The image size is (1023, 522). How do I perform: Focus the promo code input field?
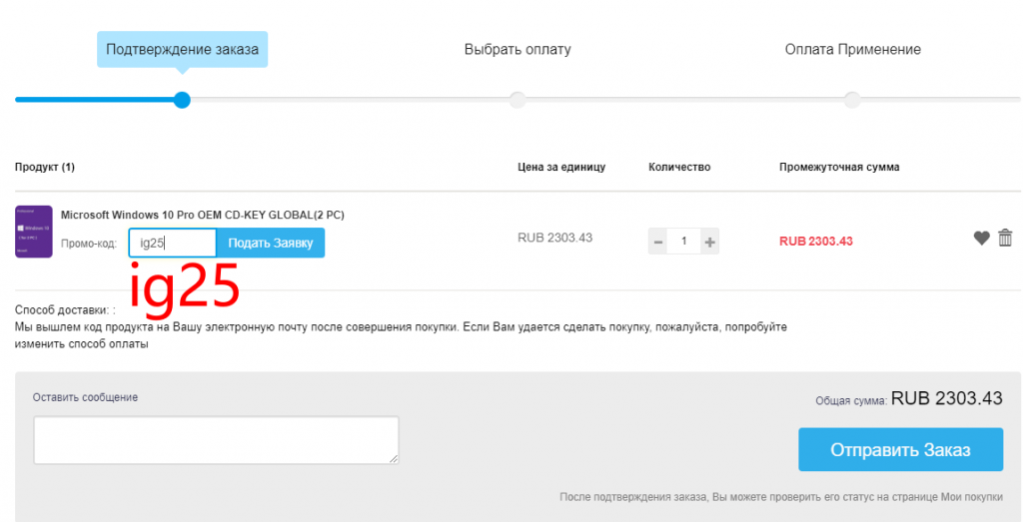pos(172,243)
